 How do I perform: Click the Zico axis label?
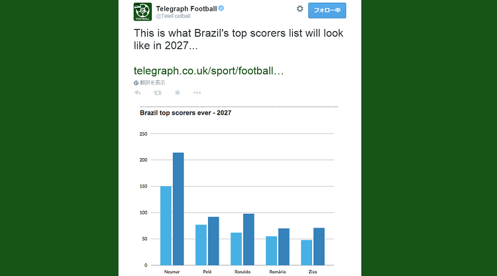(x=313, y=272)
